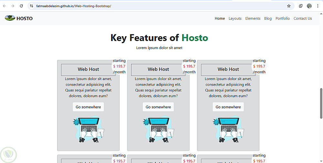Click $ 195.7 price on first card
323x163 pixels.
119,66
